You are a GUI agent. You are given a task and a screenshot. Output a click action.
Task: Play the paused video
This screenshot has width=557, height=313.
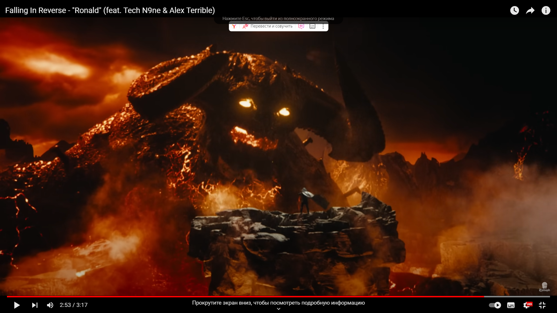(17, 305)
